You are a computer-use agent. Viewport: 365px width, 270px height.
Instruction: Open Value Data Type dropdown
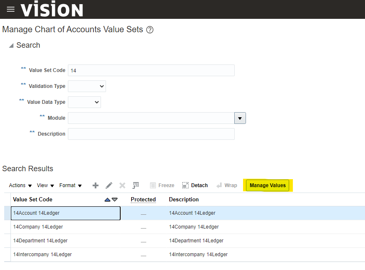click(84, 102)
